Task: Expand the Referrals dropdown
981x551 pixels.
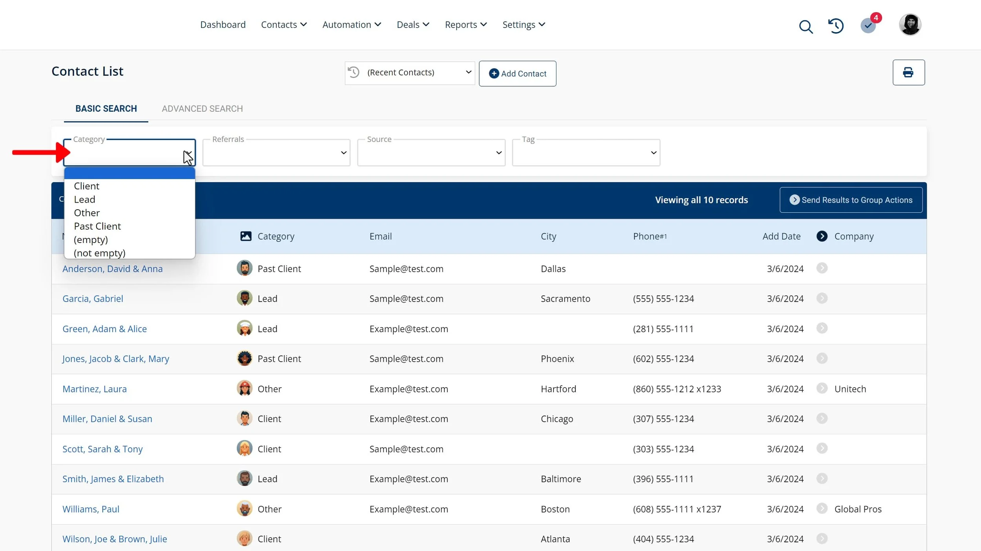Action: 276,153
